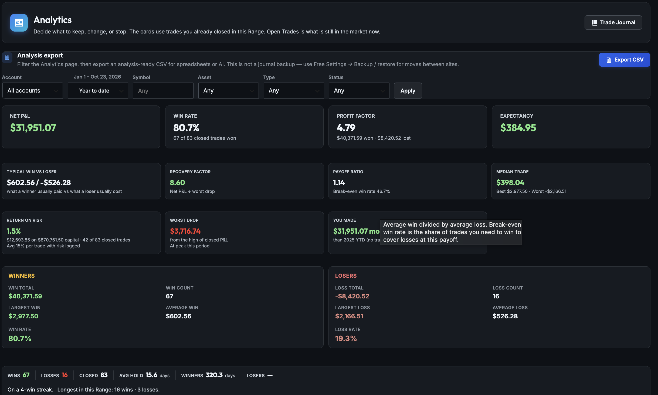Screen dimensions: 658x395
Task: Click the Loss Total -$8,420.52 value
Action: (352, 296)
